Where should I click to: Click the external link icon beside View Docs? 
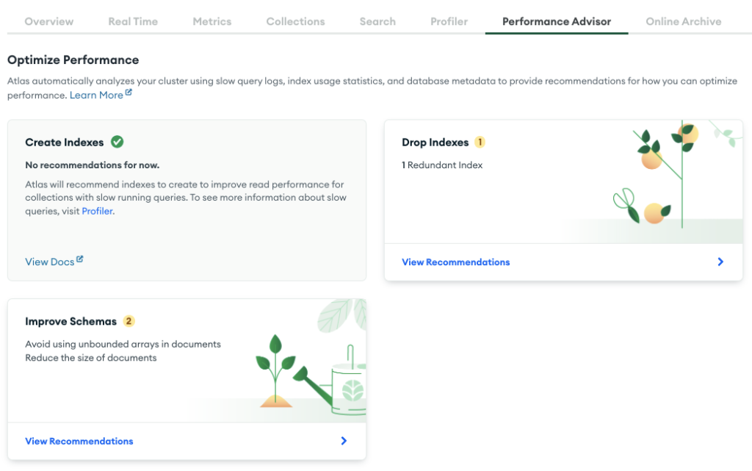(80, 259)
